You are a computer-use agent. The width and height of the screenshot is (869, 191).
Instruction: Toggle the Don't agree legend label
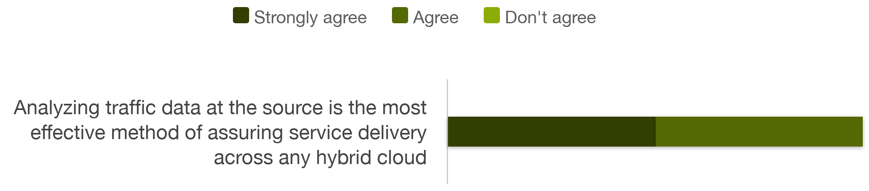(x=551, y=17)
